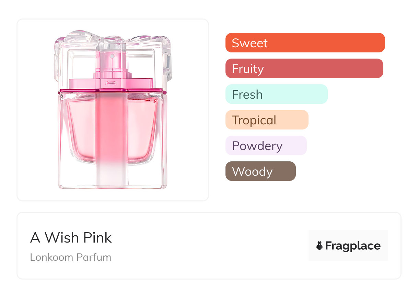Pick the Tropical accord bar
This screenshot has height=296, width=418.
coord(267,120)
